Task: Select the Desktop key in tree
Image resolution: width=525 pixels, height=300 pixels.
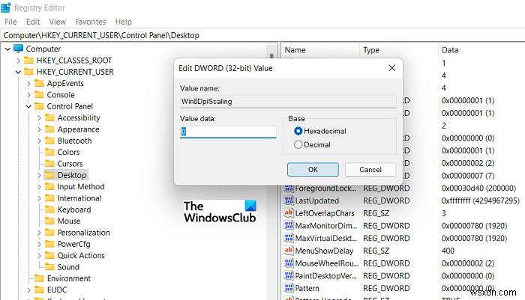Action: (72, 175)
